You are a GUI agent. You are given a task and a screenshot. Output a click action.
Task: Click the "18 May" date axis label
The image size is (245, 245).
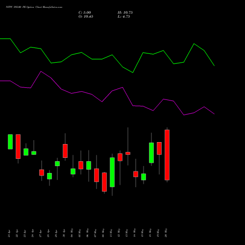150,233
